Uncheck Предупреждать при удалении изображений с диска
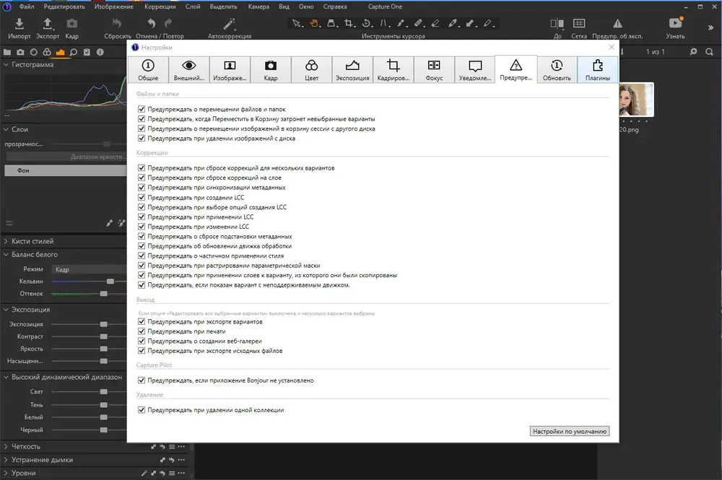Viewport: 722px width, 480px height. [142, 138]
